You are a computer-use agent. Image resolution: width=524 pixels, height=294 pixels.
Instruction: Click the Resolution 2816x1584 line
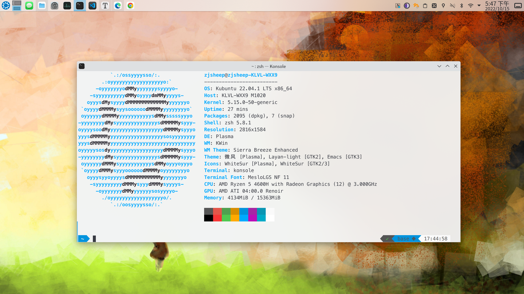235,130
